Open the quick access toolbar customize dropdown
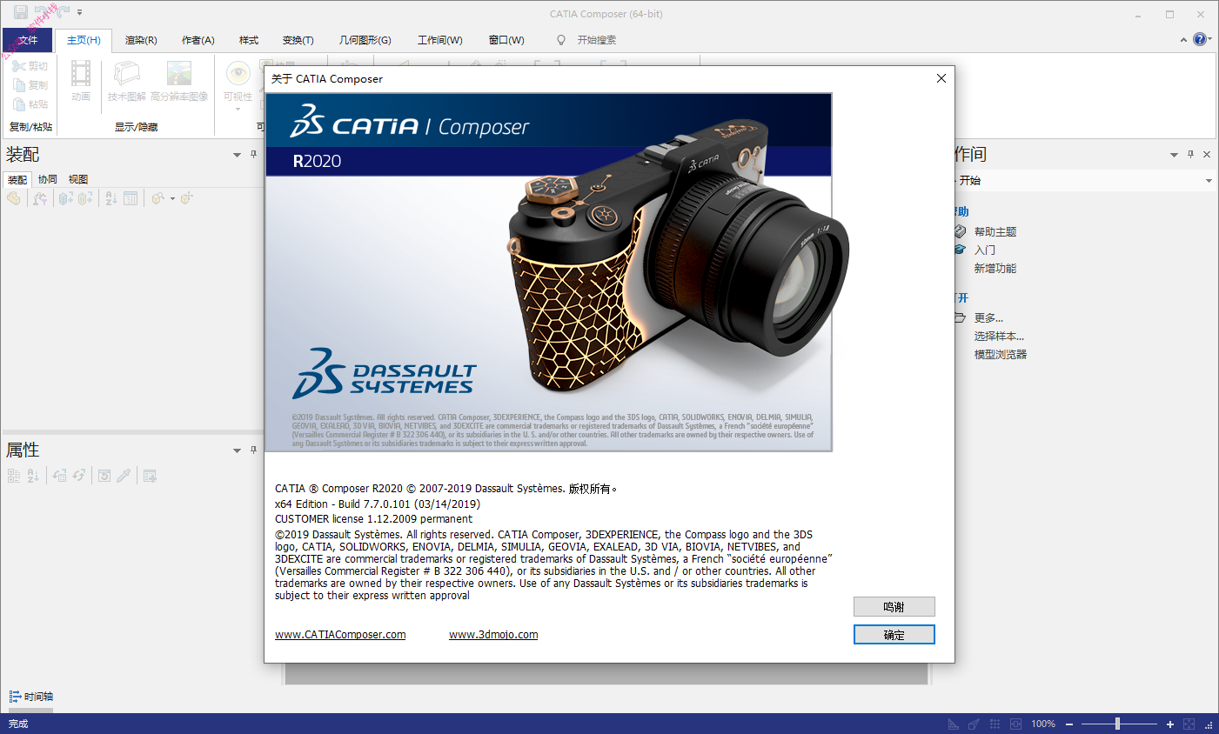Screen dimensions: 1219x734 tap(79, 12)
